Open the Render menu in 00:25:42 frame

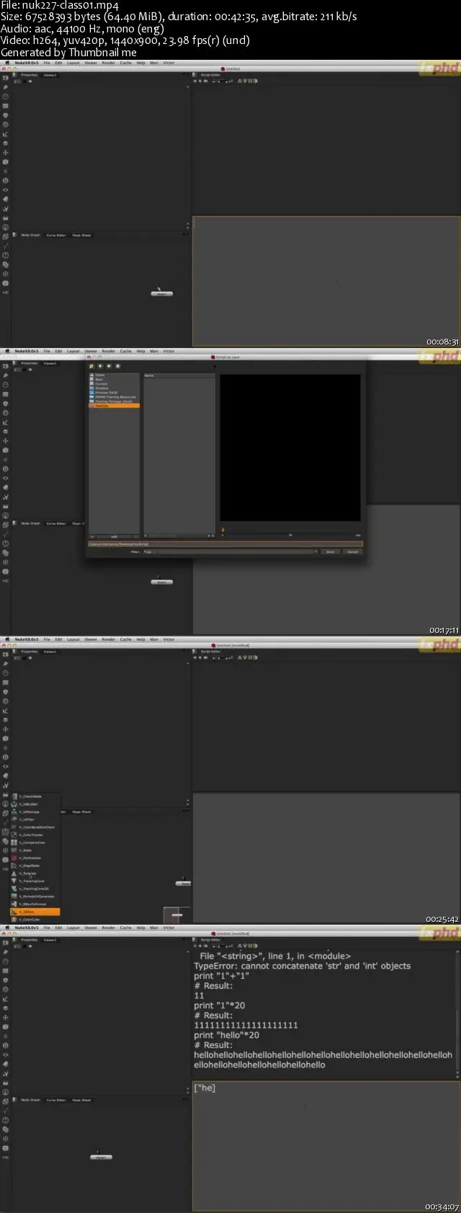tap(109, 639)
